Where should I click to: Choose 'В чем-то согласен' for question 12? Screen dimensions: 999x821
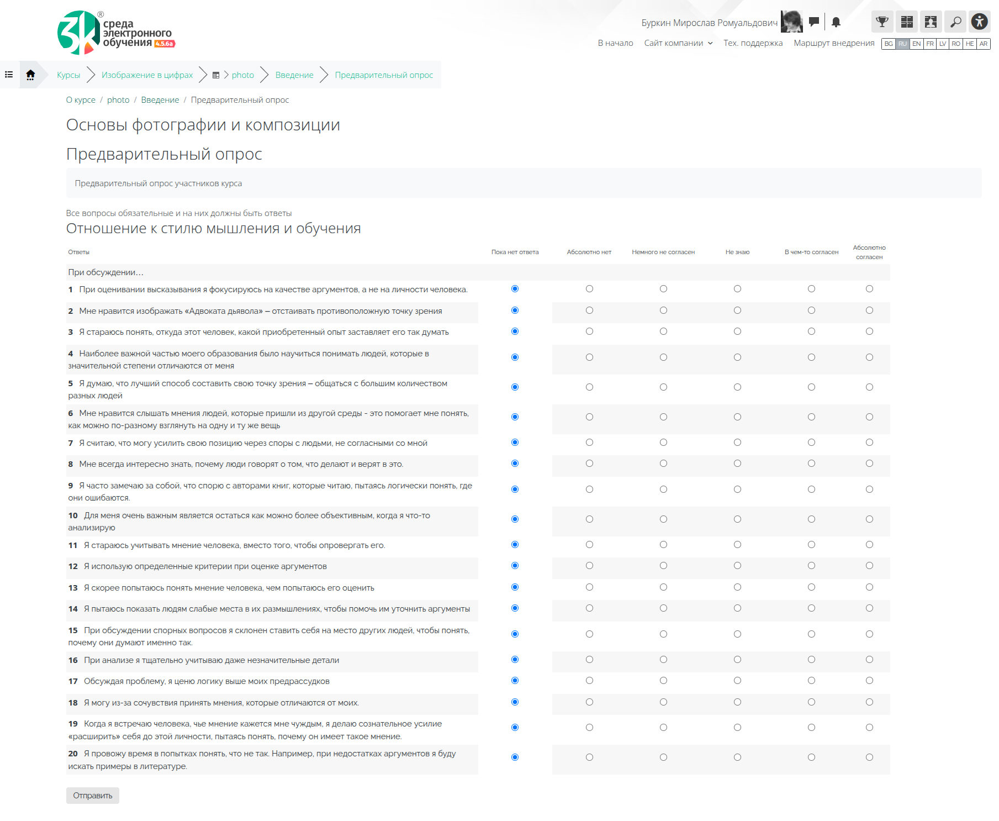[811, 566]
